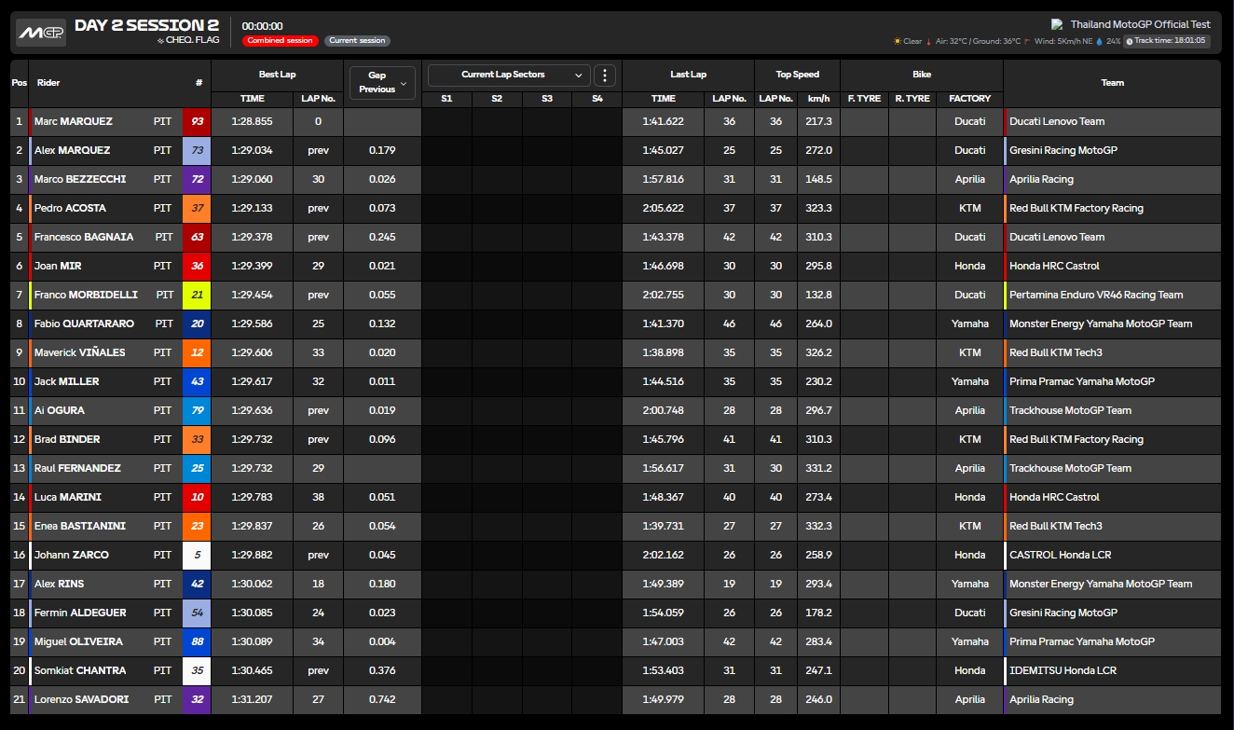Click Top Speed km/h column header
The image size is (1234, 730).
818,99
